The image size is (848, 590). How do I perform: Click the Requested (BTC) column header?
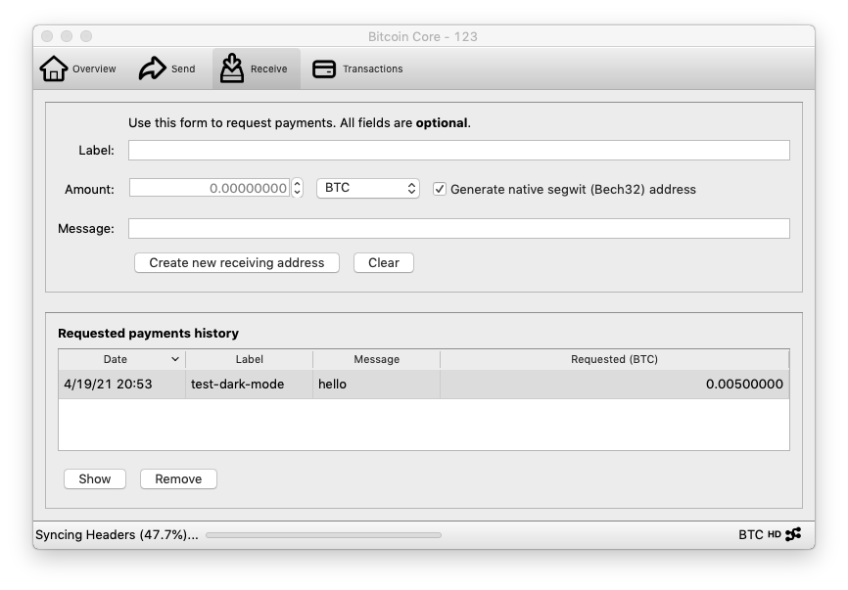pyautogui.click(x=614, y=359)
